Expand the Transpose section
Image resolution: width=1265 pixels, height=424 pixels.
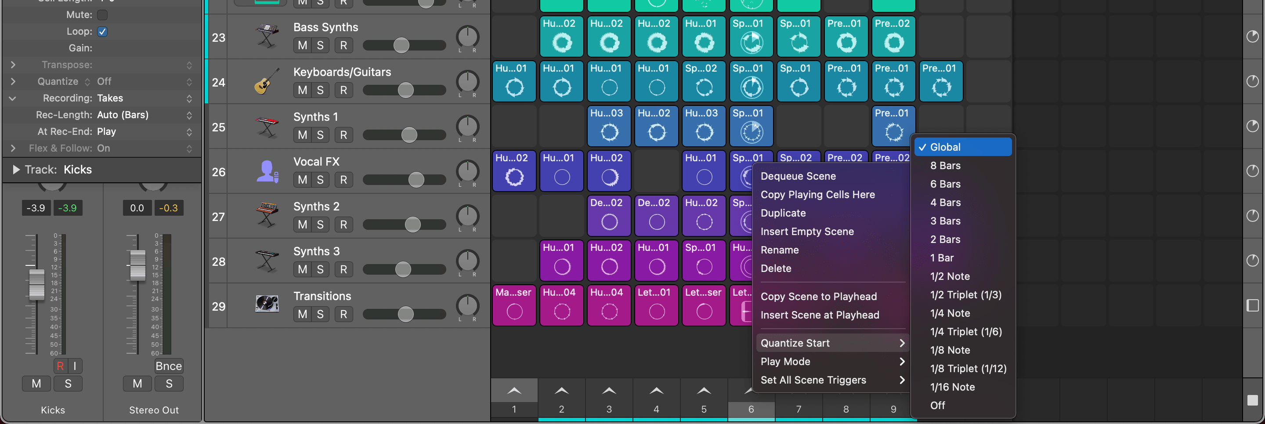[x=12, y=64]
